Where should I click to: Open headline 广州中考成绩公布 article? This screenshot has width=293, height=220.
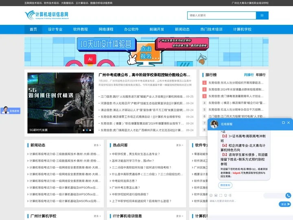click(x=144, y=75)
